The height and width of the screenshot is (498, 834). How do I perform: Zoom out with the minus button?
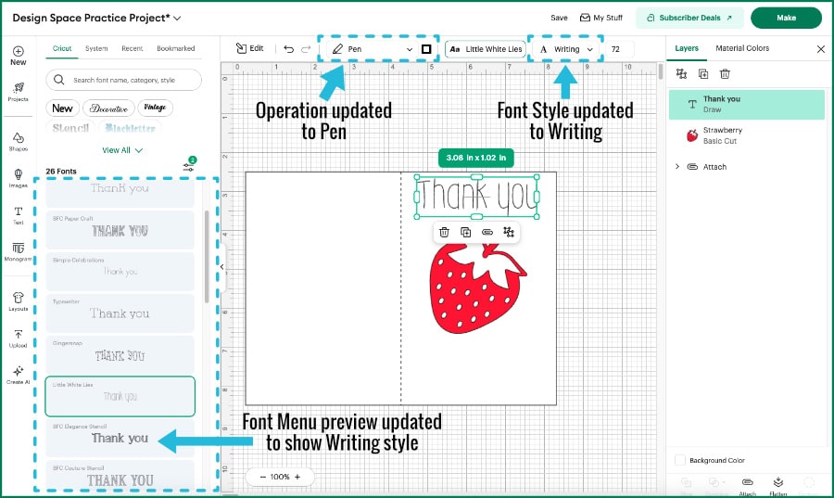263,477
